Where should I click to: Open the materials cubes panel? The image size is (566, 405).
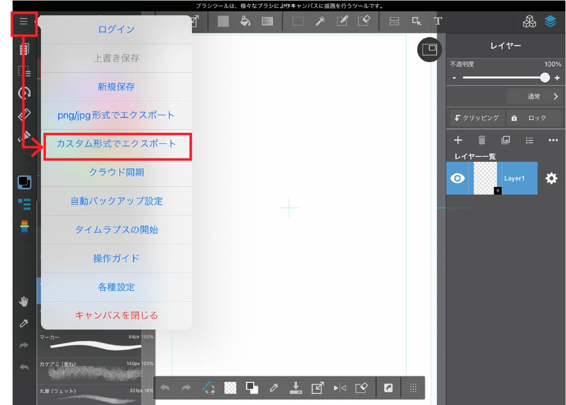pos(529,21)
